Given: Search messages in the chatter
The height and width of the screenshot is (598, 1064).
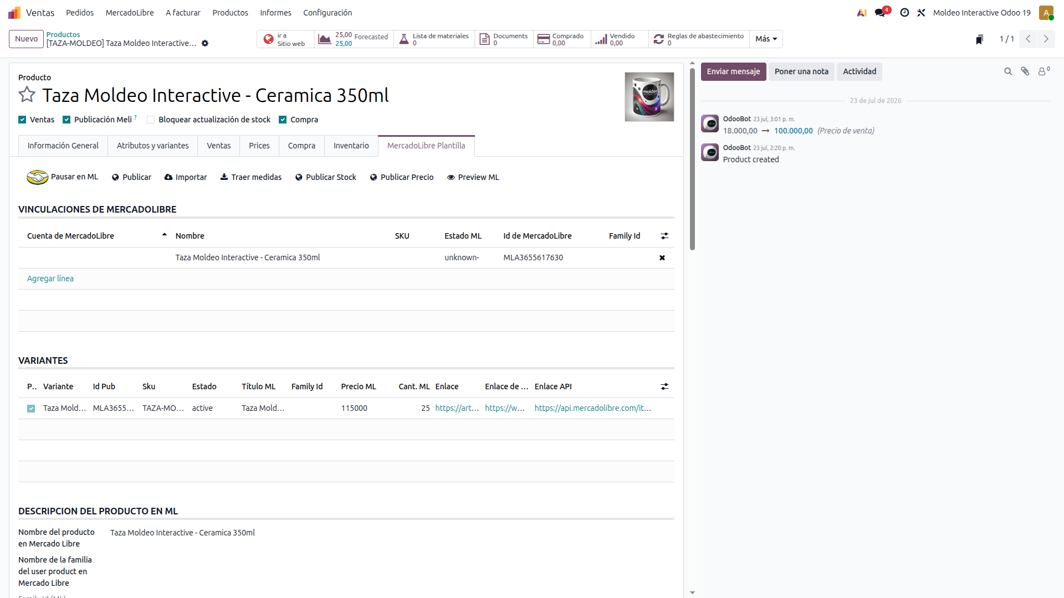Looking at the screenshot, I should pos(1008,71).
